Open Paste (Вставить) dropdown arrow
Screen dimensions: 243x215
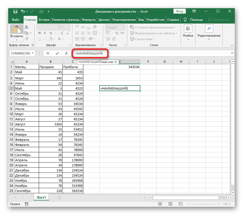pyautogui.click(x=17, y=40)
